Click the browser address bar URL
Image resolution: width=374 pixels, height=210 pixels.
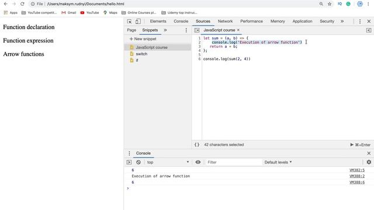click(x=86, y=4)
